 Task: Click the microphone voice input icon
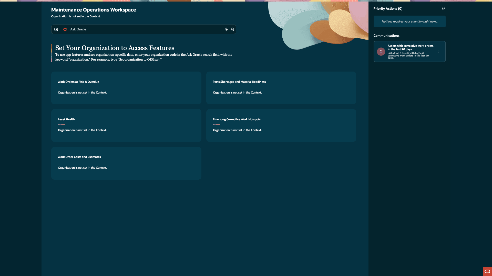226,29
